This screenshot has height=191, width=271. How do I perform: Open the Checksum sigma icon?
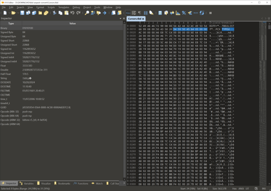pos(190,13)
